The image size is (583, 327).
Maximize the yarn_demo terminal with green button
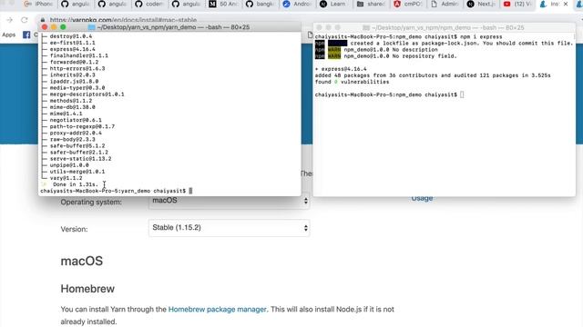tap(63, 27)
